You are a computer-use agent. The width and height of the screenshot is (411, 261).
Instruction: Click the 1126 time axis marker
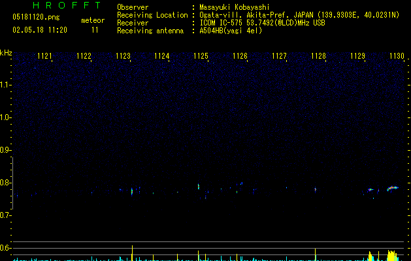point(240,56)
